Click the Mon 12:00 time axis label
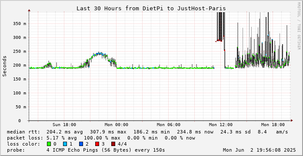The height and width of the screenshot is (156, 303). (221, 125)
